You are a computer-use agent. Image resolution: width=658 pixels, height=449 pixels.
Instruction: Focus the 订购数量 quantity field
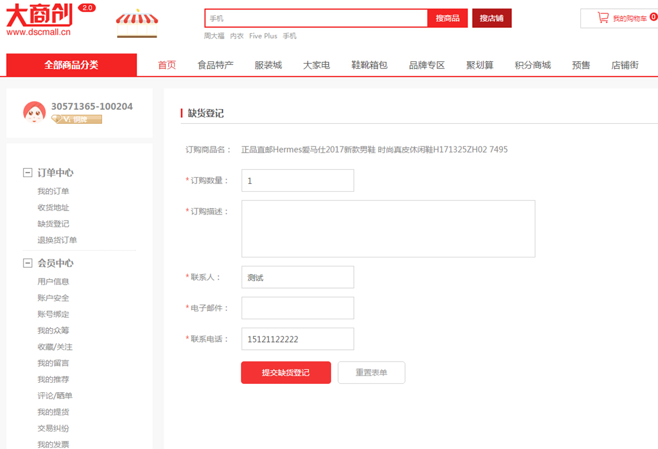(297, 180)
